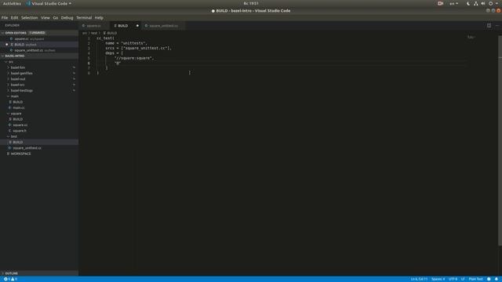This screenshot has width=502, height=282.
Task: Click the feedback smiley icon in status bar
Action: (489, 279)
